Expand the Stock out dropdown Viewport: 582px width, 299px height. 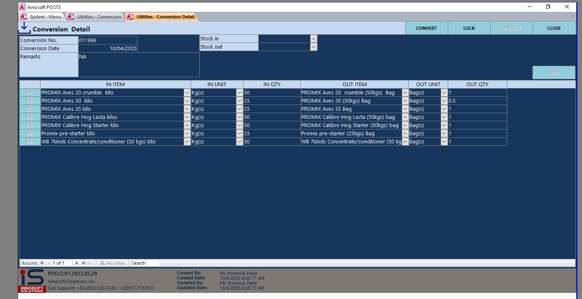314,47
